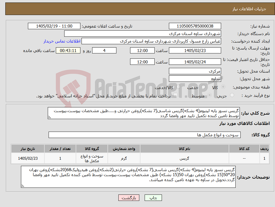Select the خدمت radio button
275x207 pixels.
[x=204, y=87]
